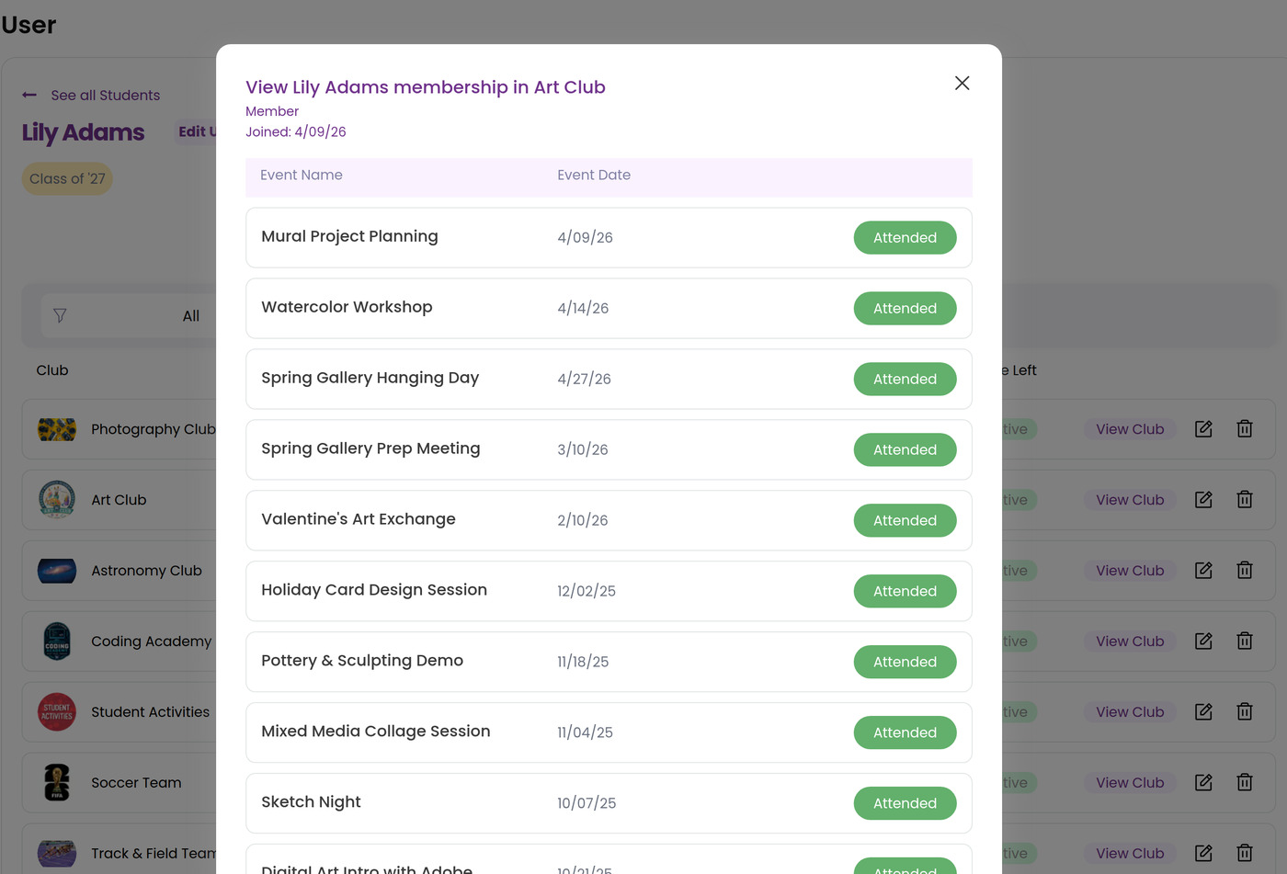Open View Club for Coding Academy
1287x874 pixels.
1130,641
